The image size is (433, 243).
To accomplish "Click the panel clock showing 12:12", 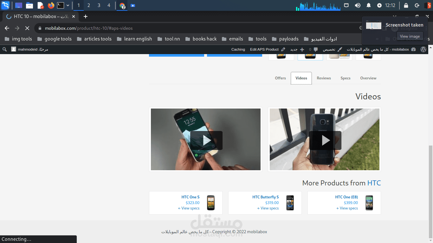I will (x=390, y=5).
